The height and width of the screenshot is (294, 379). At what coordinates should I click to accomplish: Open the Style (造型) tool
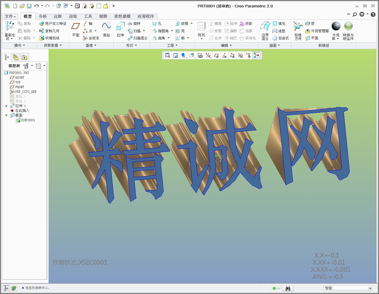click(x=279, y=31)
